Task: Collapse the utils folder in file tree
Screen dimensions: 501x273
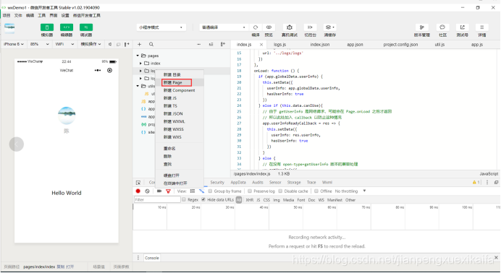Action: [x=138, y=86]
